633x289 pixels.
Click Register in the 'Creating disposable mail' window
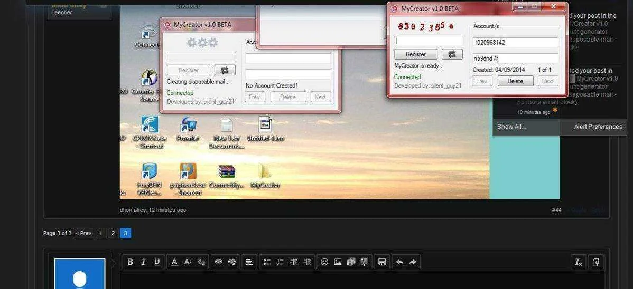point(189,70)
